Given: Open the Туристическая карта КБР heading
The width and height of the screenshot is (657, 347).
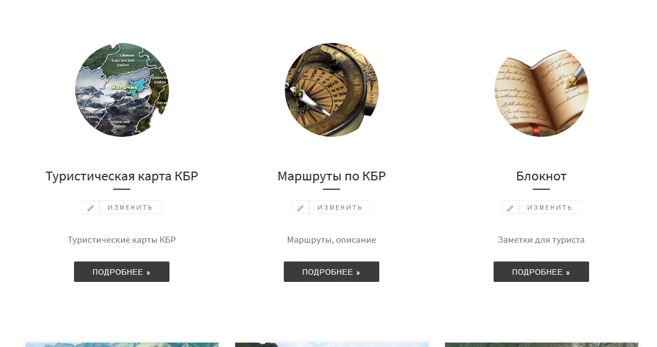Looking at the screenshot, I should (121, 176).
